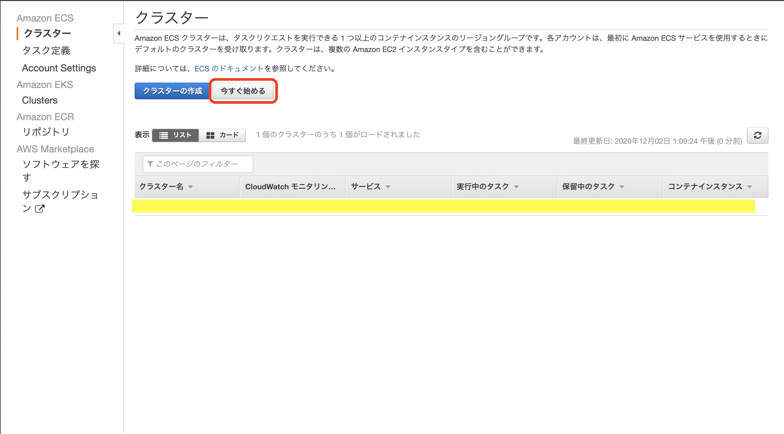Open クラスター in sidebar
The image size is (784, 434).
47,33
